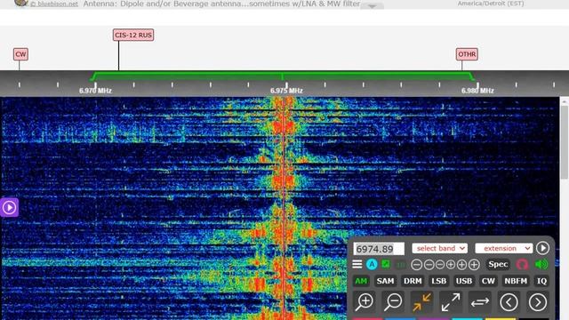Click the 6.970 MHz mark on frequency scale
The width and height of the screenshot is (569, 320).
coord(95,91)
